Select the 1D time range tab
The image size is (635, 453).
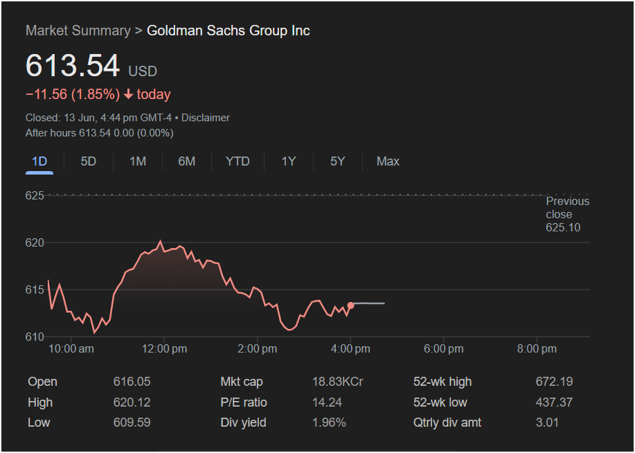(39, 161)
